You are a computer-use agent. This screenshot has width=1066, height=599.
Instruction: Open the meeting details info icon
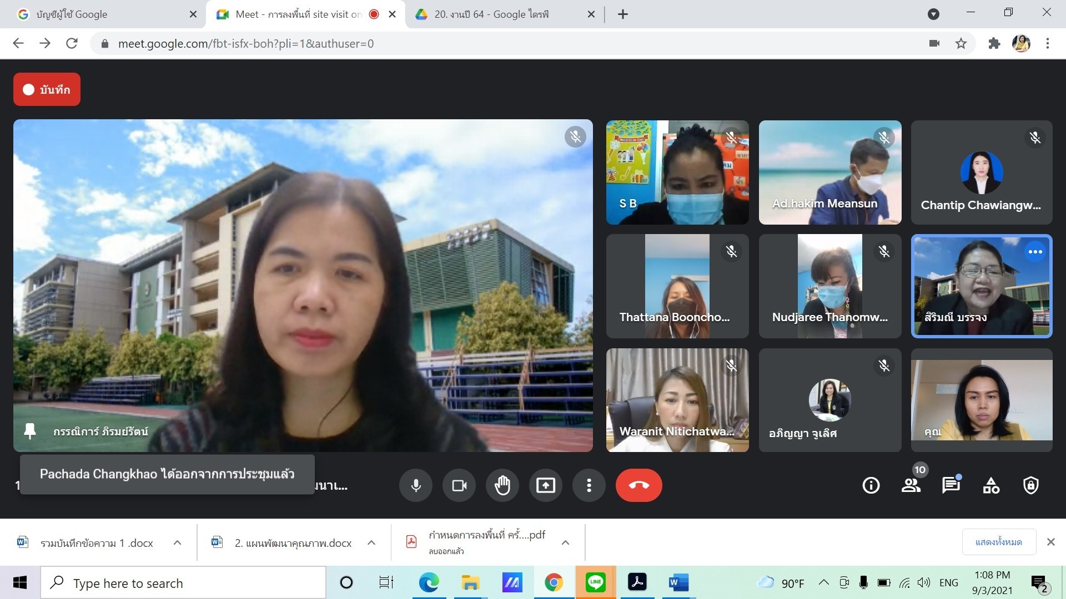click(871, 485)
